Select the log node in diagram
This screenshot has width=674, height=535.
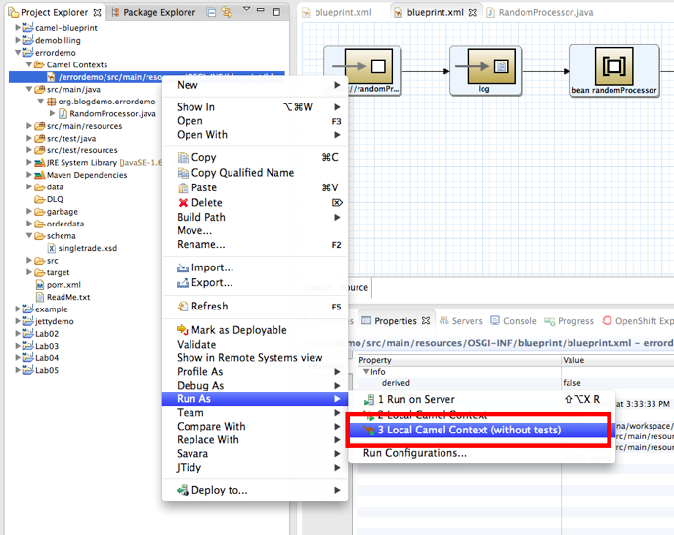tap(485, 71)
